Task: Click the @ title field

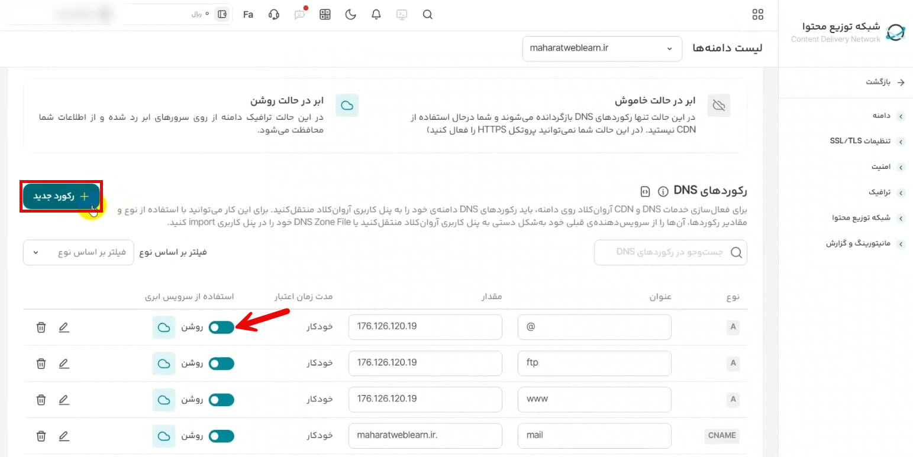Action: point(594,327)
